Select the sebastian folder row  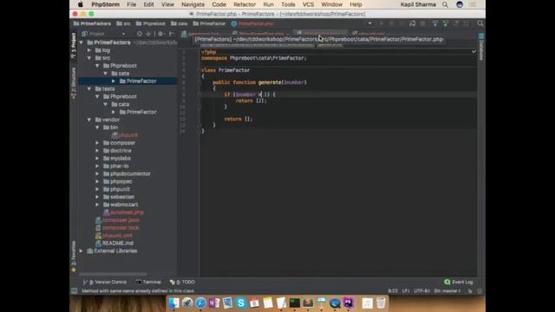pyautogui.click(x=127, y=197)
